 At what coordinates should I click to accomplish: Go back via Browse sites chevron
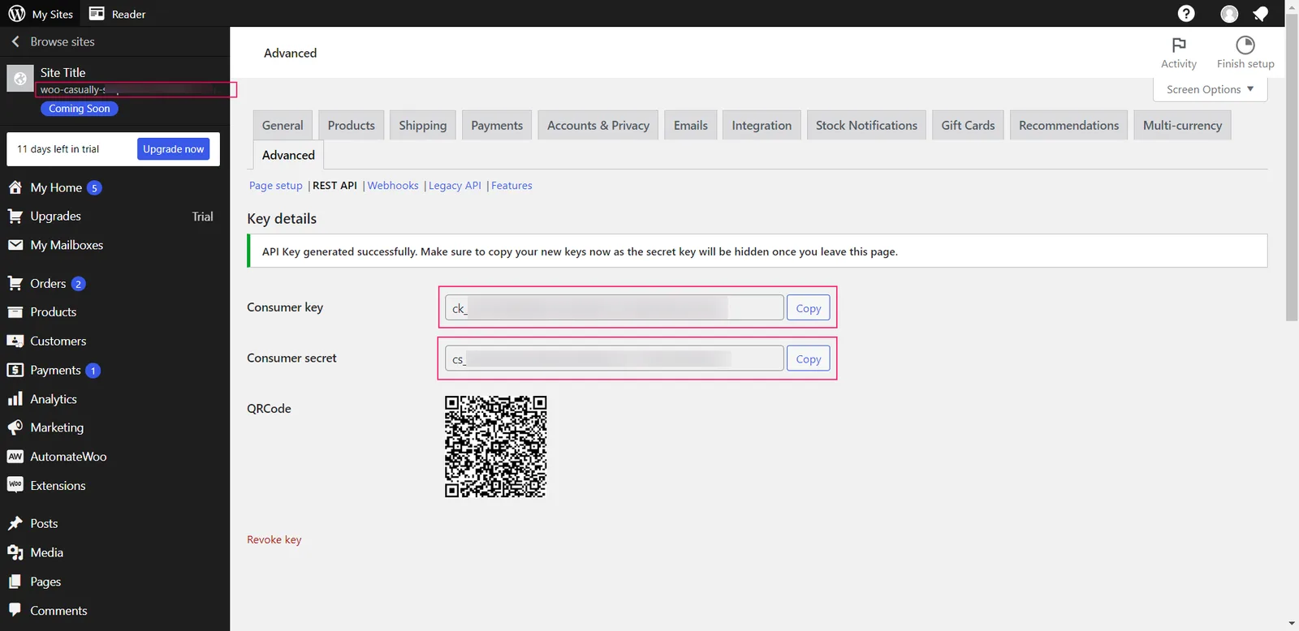coord(15,41)
